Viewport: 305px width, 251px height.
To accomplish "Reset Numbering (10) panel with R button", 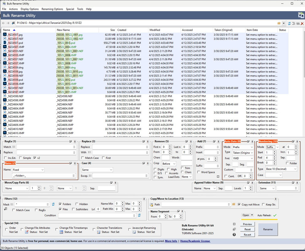I will 297,142.
